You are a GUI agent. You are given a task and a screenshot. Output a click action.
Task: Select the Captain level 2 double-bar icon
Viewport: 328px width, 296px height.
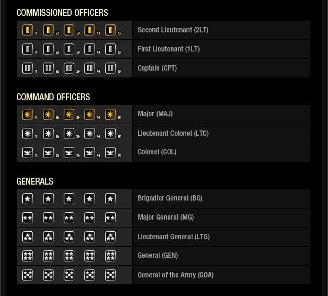click(48, 68)
